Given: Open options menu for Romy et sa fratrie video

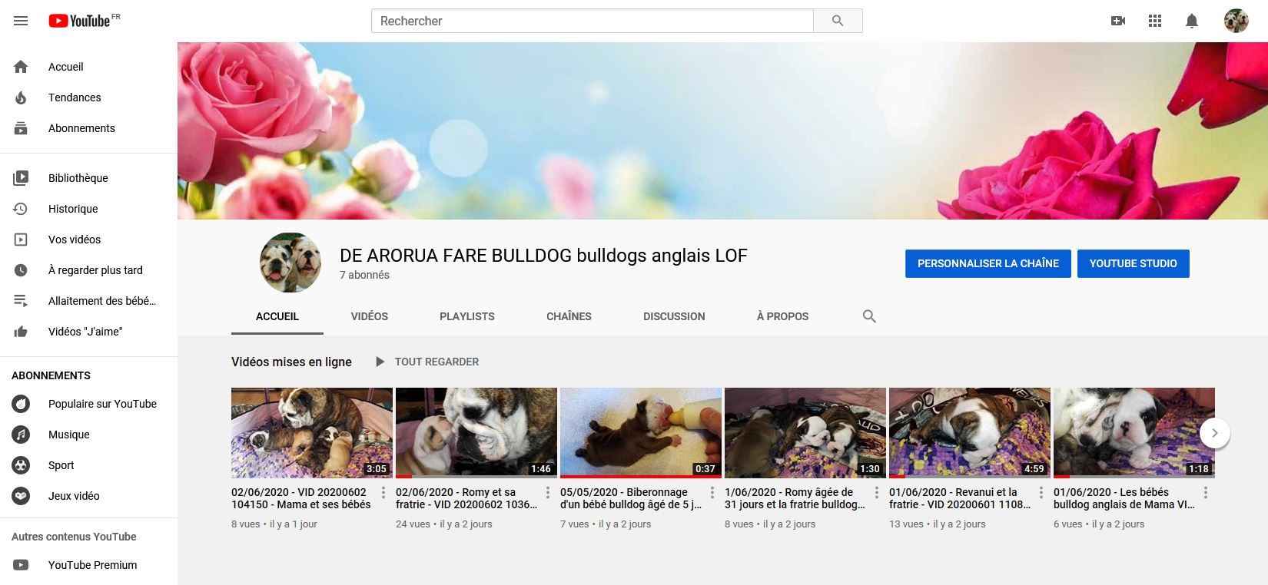Looking at the screenshot, I should [548, 493].
